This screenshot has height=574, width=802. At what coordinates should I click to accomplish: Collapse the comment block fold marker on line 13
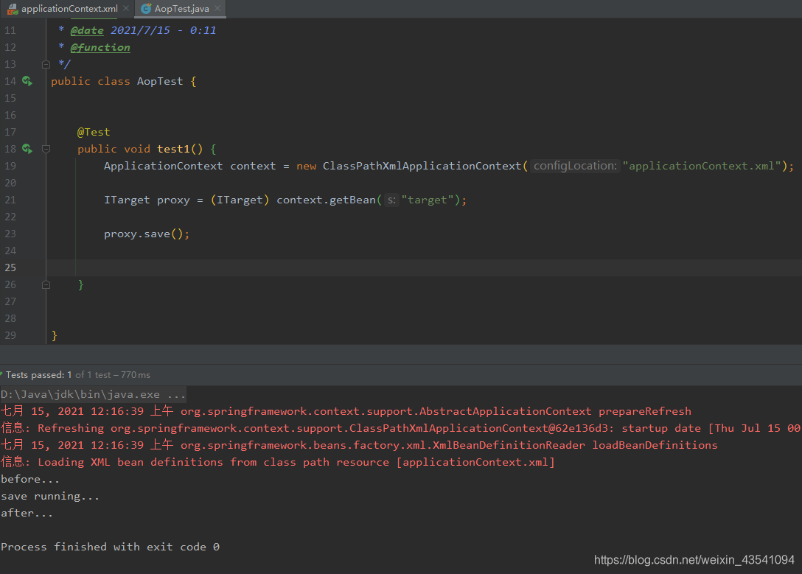[x=46, y=64]
